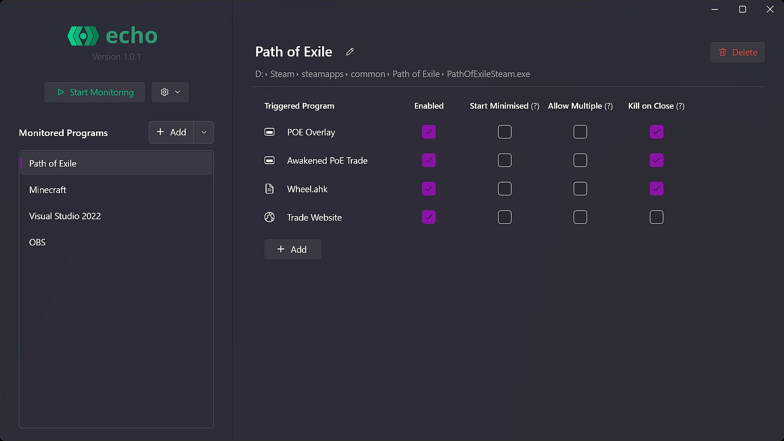Disable the POE Overlay Enabled checkbox
Viewport: 784px width, 441px height.
coord(429,132)
